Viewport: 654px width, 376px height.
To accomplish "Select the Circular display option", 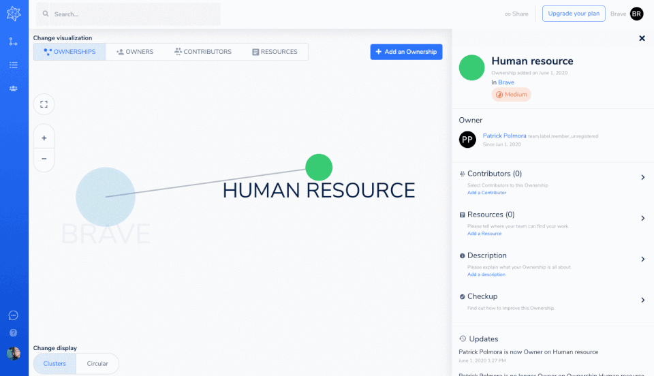I will [x=97, y=364].
